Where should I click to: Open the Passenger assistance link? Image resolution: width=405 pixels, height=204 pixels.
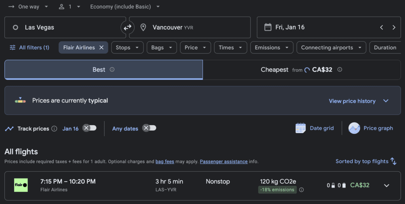(223, 161)
